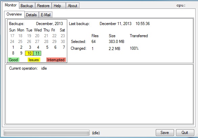
Task: Click greyed calendar day 24
Action: [x=12, y=42]
